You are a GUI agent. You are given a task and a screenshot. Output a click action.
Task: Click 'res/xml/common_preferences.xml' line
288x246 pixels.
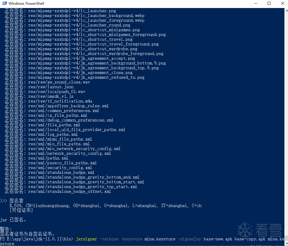coord(52,111)
